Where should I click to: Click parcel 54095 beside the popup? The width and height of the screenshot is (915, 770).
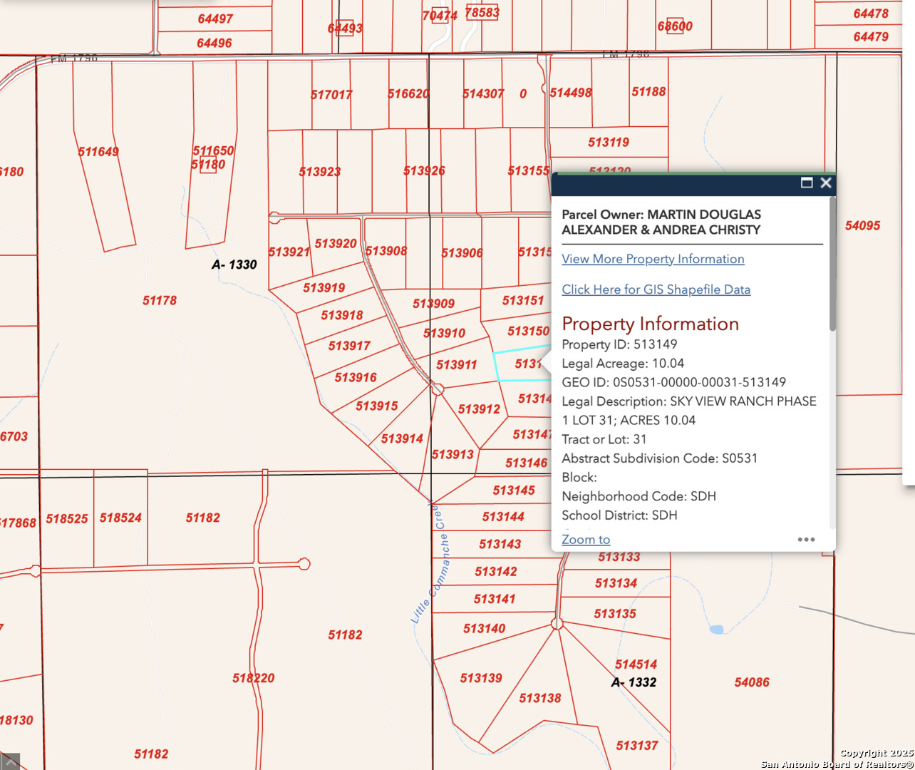coord(862,226)
